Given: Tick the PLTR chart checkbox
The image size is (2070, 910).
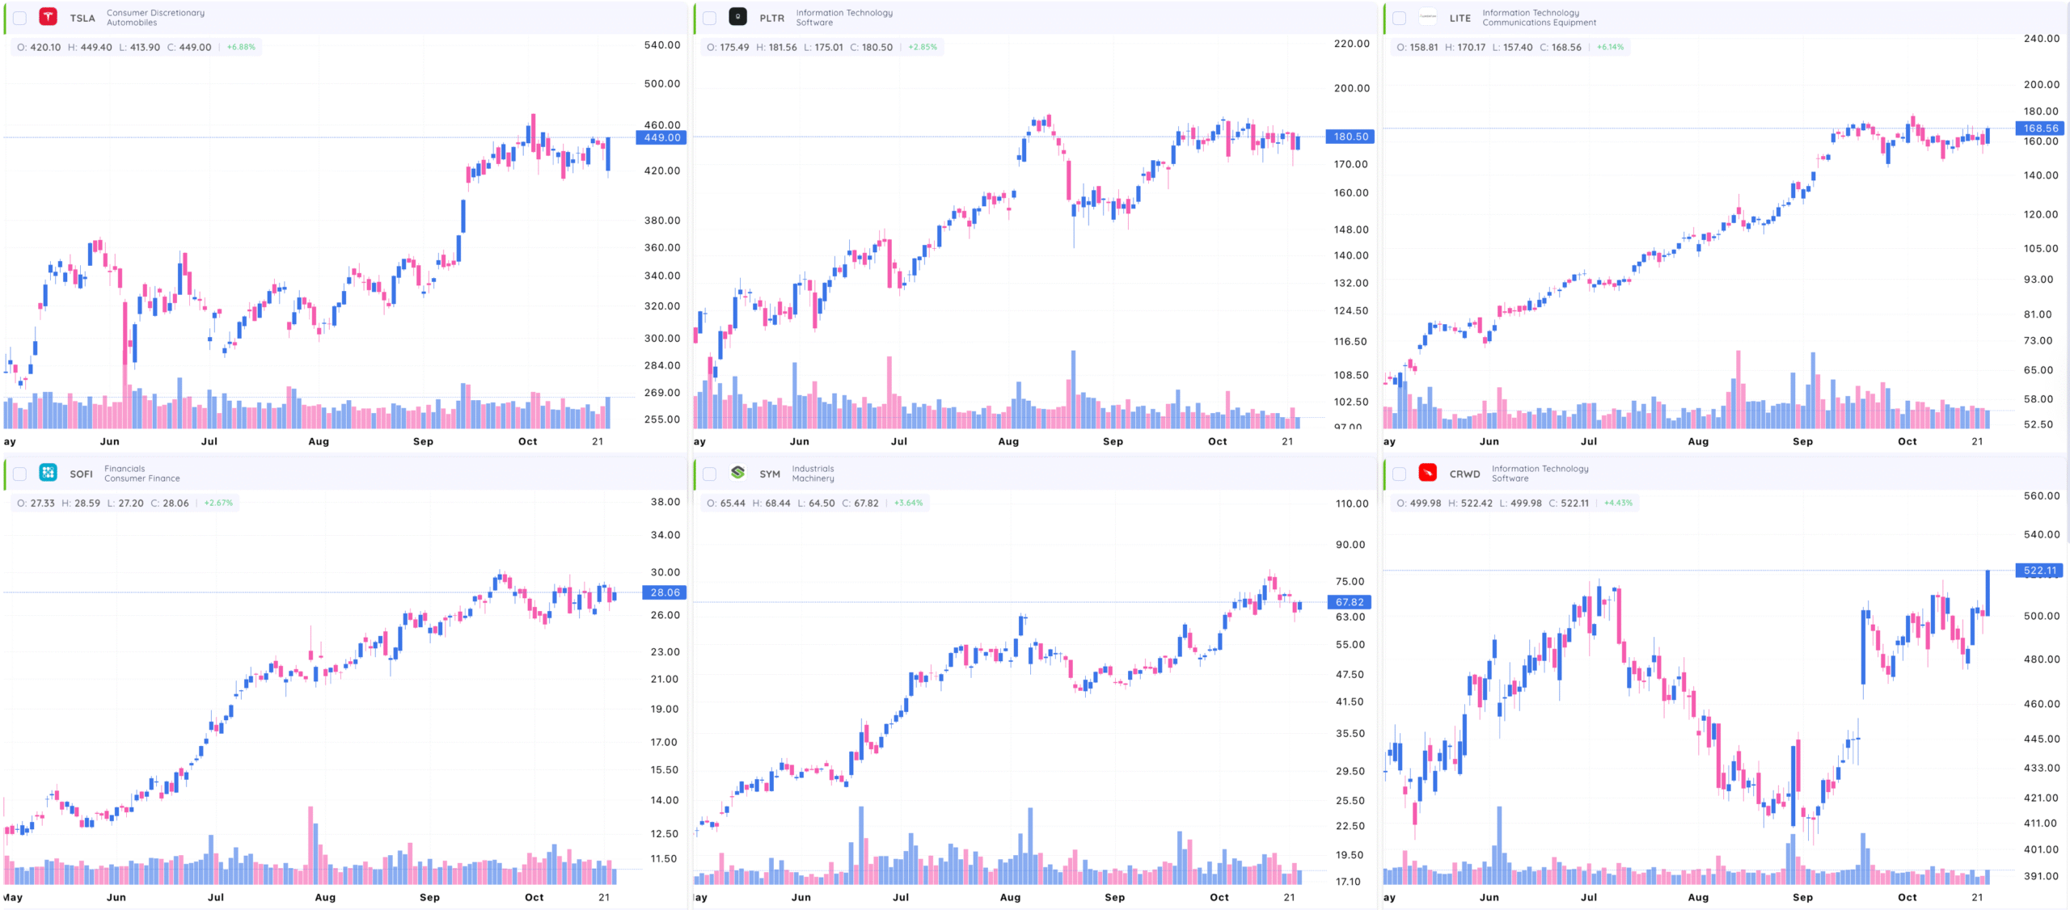Looking at the screenshot, I should tap(710, 18).
